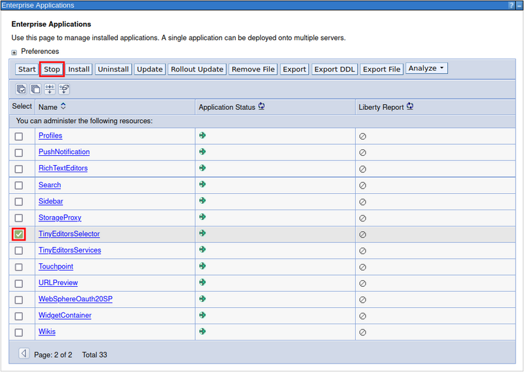This screenshot has height=372, width=524.
Task: Open the URLPreview application link
Action: point(58,283)
